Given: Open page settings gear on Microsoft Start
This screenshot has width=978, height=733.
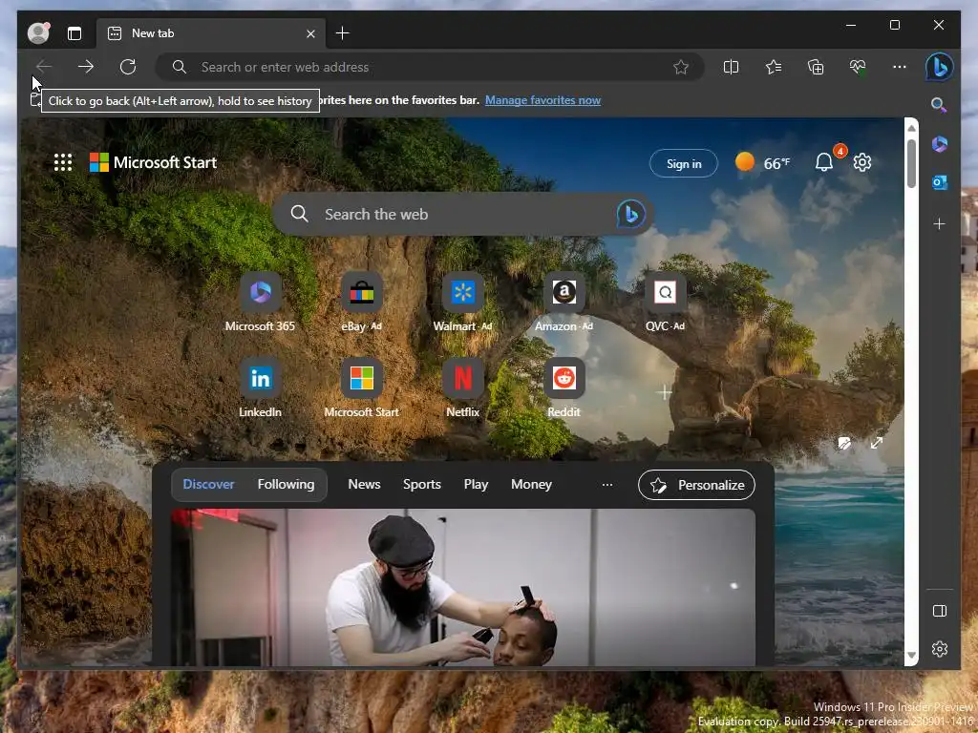Looking at the screenshot, I should click(x=862, y=162).
